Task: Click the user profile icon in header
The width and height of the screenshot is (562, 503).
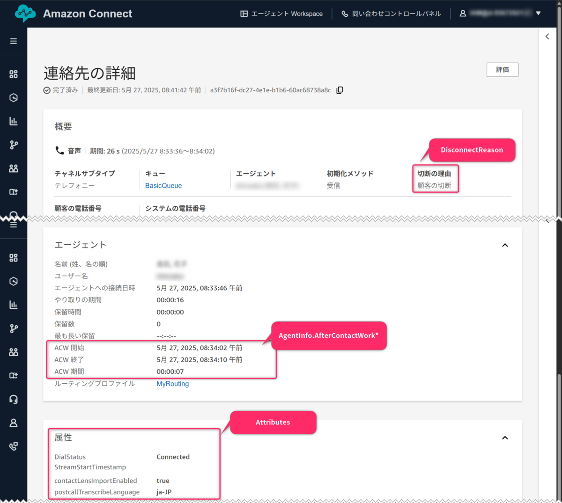Action: (463, 14)
